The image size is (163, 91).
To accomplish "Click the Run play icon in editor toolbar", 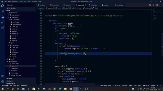I will click(153, 5).
